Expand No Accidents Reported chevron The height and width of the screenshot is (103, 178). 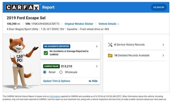click(x=97, y=46)
